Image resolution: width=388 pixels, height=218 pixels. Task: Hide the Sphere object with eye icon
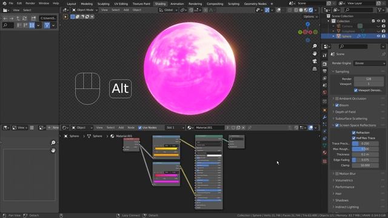click(378, 36)
